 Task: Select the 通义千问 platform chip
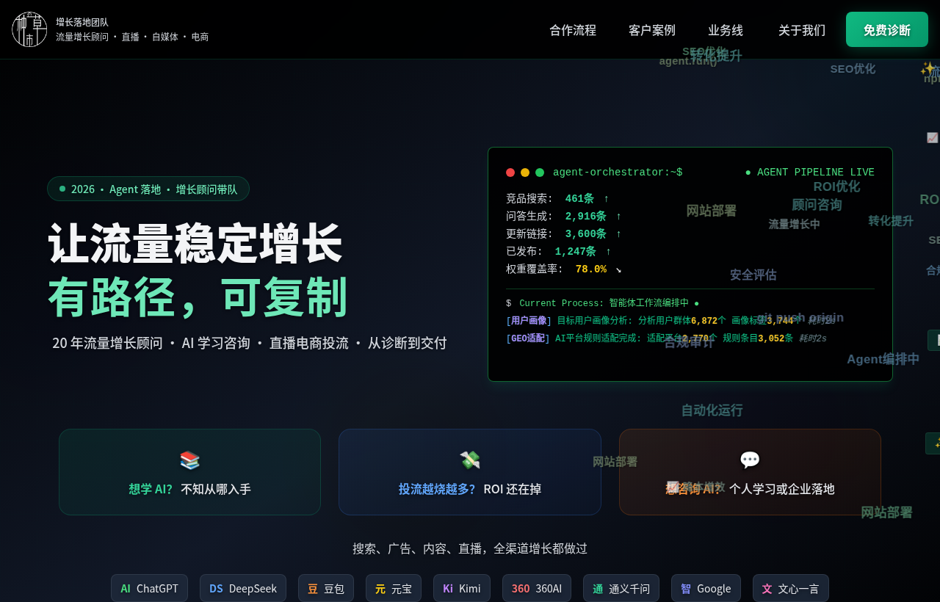pyautogui.click(x=621, y=588)
